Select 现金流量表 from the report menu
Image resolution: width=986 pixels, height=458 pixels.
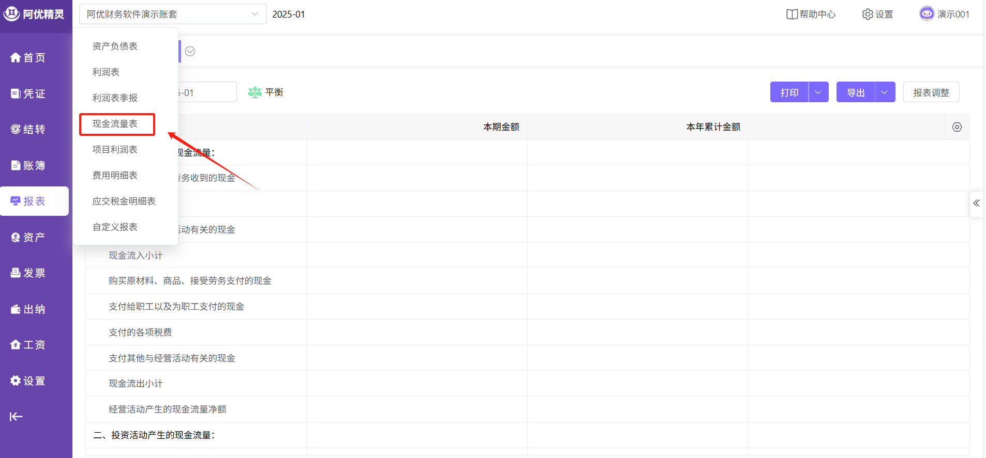click(115, 124)
